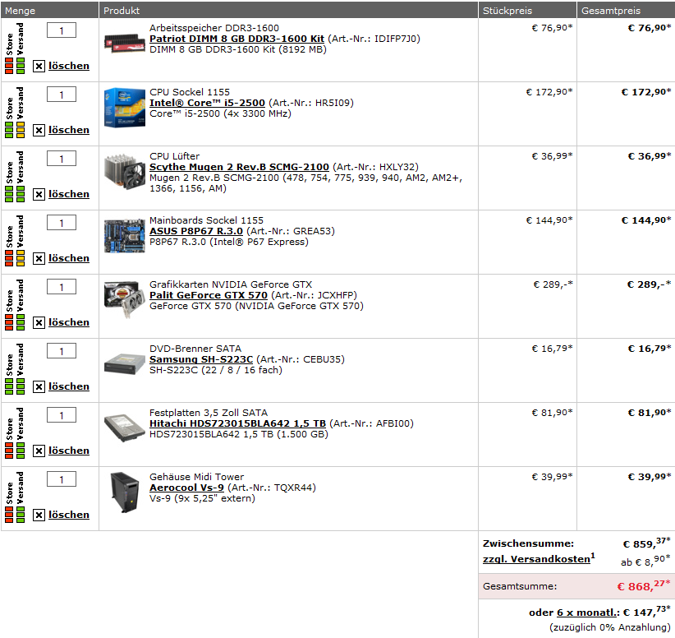675x638 pixels.
Task: Click availability indicator of ASUS P8P67 row
Action: pyautogui.click(x=15, y=241)
